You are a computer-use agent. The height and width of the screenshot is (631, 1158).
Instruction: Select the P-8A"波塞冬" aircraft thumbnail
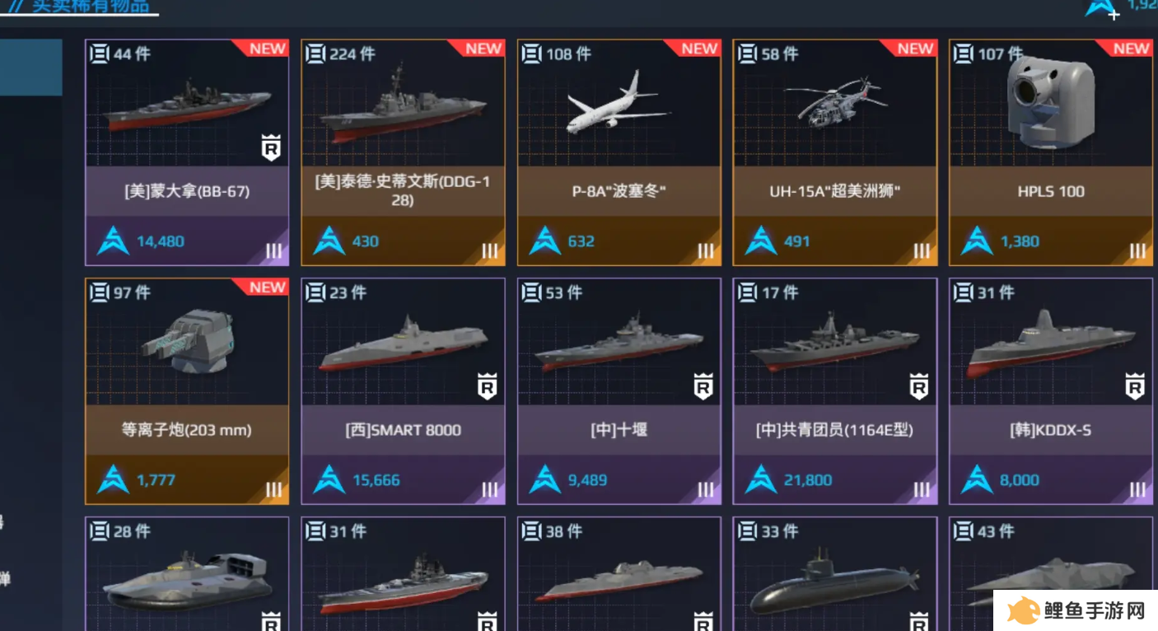tap(618, 104)
